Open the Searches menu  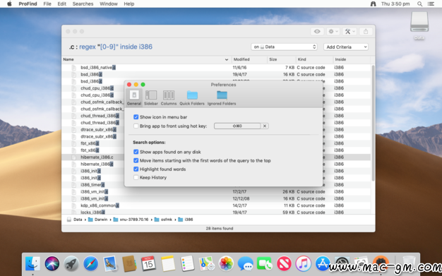pos(83,4)
